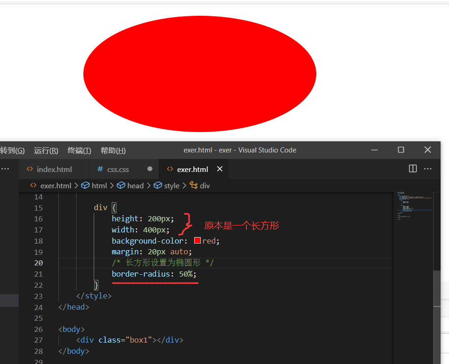Select html in the breadcrumb
Screen dimensions: 449x364
(99, 185)
